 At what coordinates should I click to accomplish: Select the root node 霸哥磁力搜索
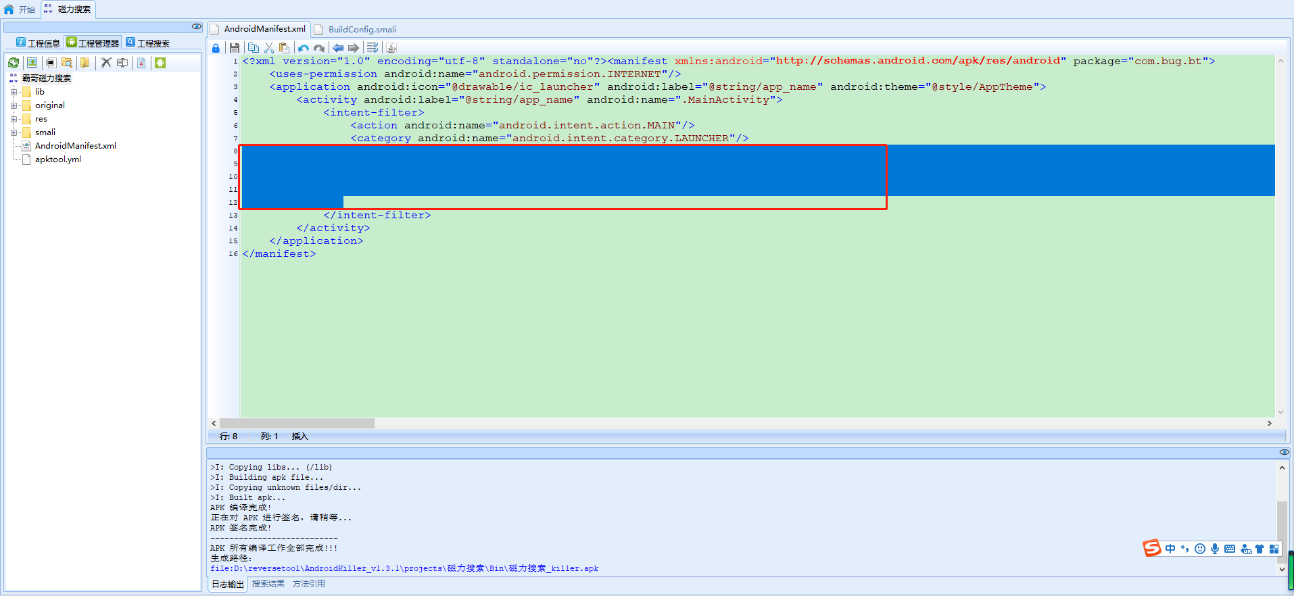(47, 78)
